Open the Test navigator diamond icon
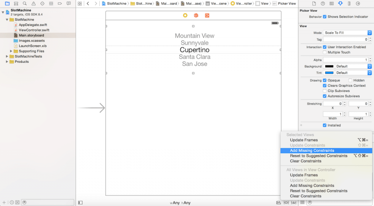The height and width of the screenshot is (206, 374). (x=42, y=4)
